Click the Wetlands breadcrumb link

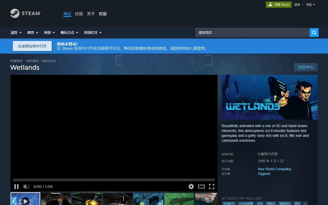tap(49, 61)
